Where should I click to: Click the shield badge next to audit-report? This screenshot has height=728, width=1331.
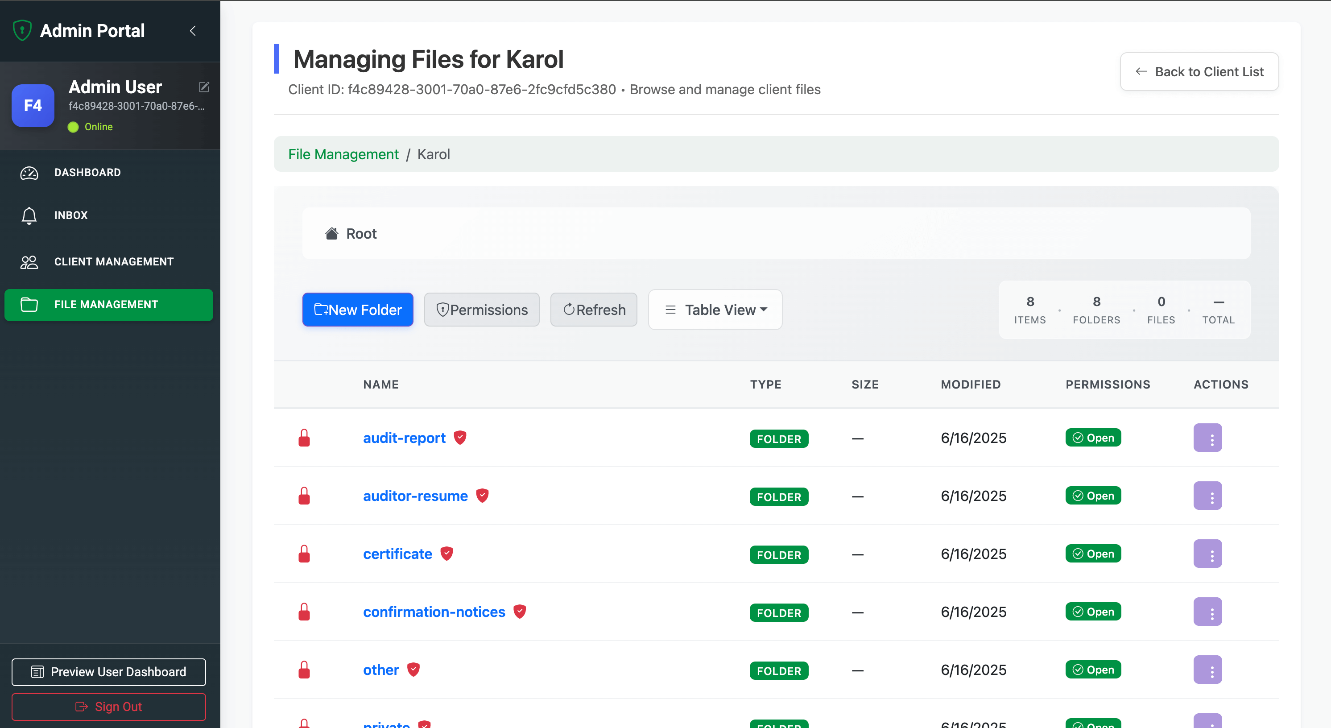(x=459, y=438)
